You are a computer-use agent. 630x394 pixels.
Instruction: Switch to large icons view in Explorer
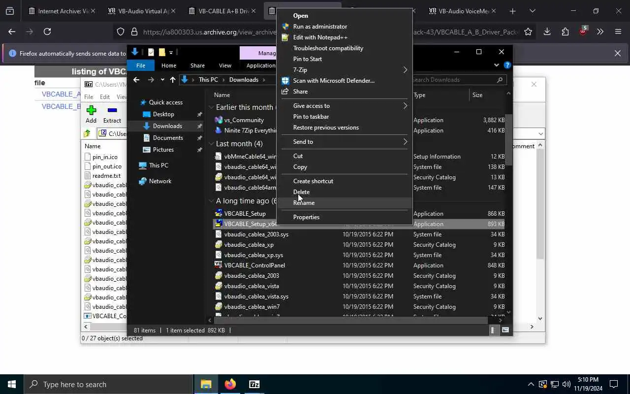[x=505, y=330]
